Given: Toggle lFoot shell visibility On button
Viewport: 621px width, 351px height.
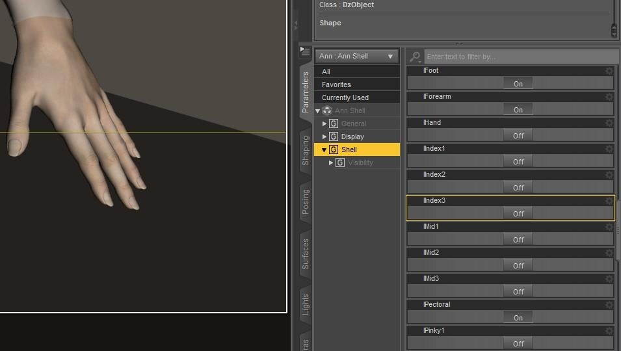Looking at the screenshot, I should pos(518,84).
